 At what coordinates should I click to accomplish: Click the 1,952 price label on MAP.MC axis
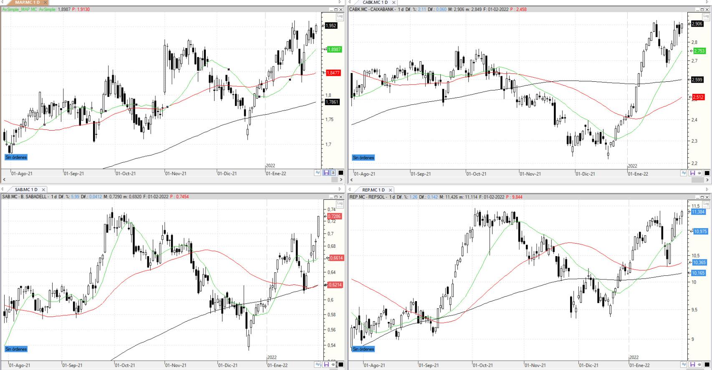(x=331, y=25)
